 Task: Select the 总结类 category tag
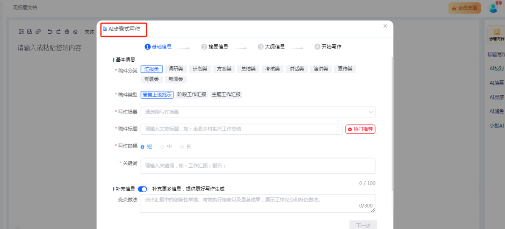(248, 69)
